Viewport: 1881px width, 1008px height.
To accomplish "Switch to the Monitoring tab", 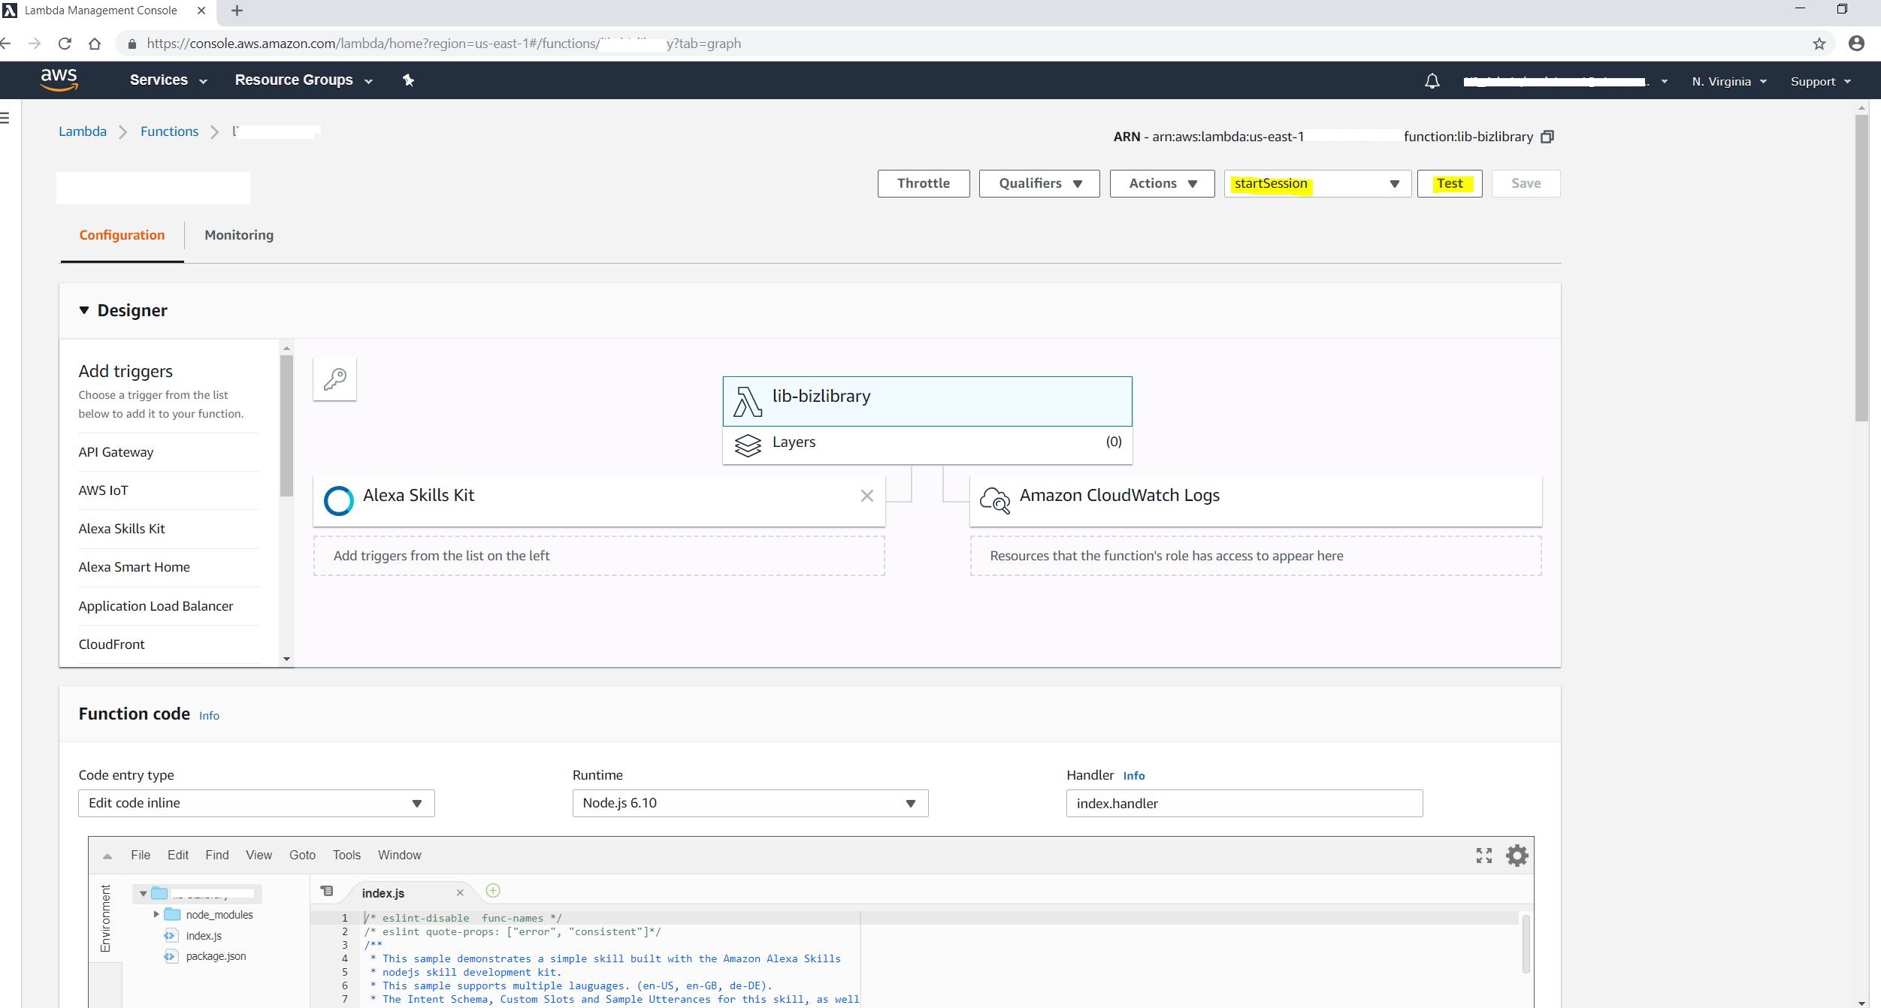I will (239, 235).
